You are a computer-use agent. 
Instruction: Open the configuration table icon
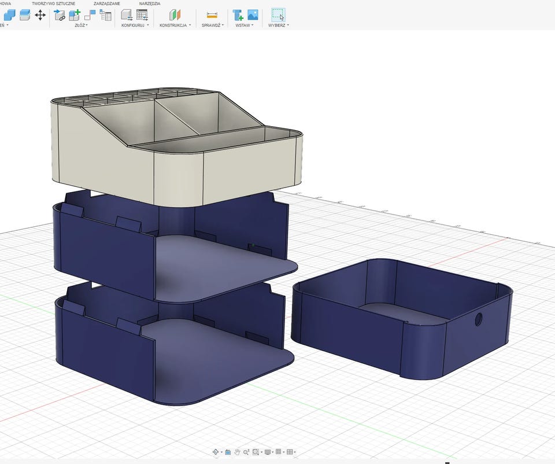pyautogui.click(x=142, y=15)
